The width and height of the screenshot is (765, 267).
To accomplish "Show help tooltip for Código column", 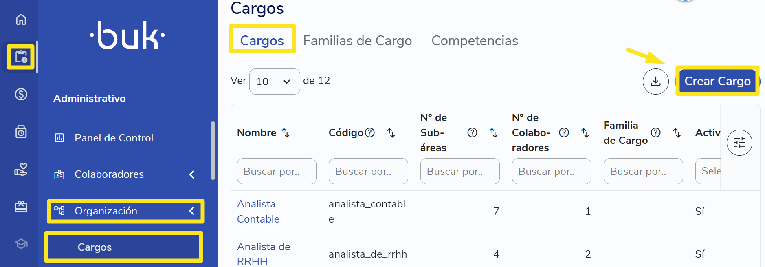I will [369, 132].
